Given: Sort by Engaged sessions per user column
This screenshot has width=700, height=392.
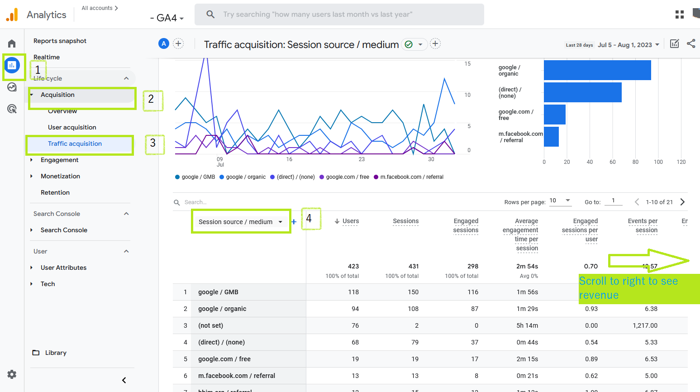Looking at the screenshot, I should (580, 230).
